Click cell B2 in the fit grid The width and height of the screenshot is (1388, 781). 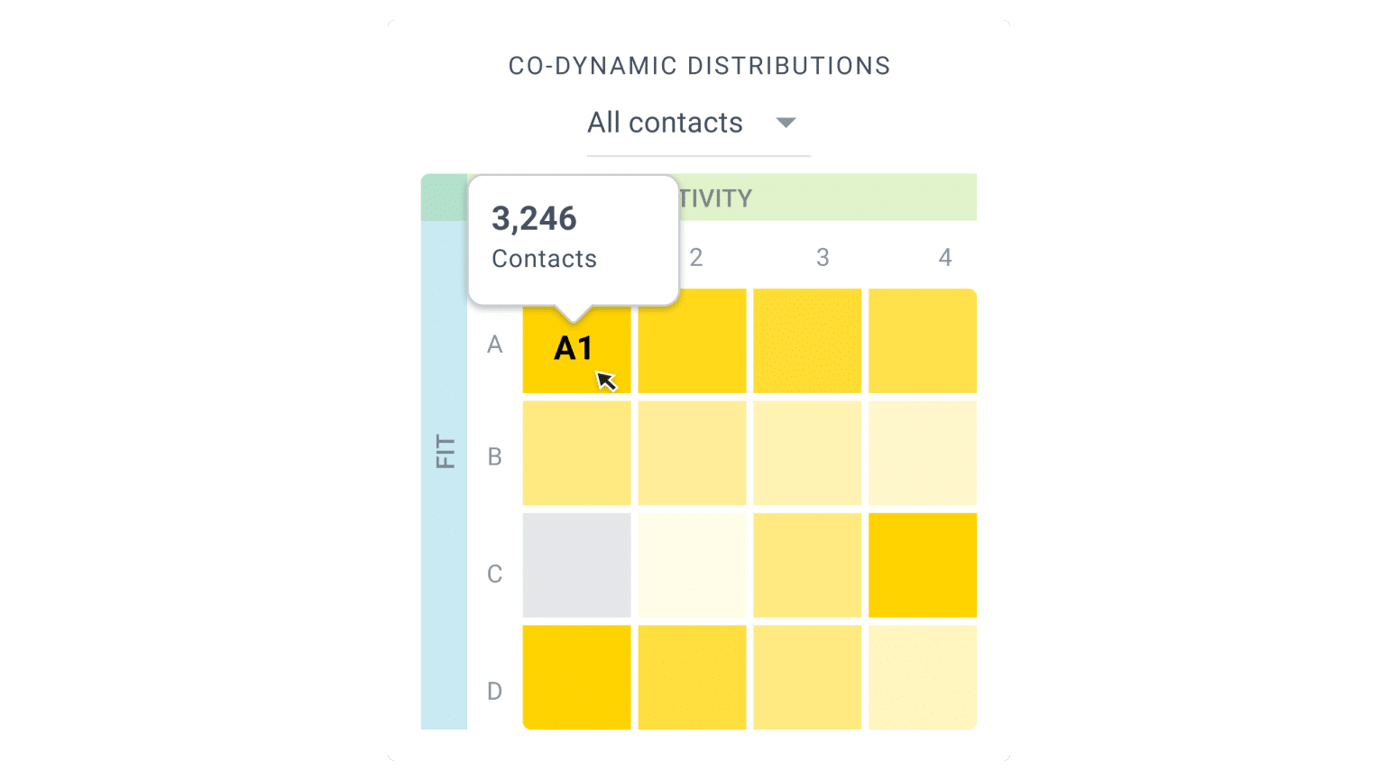pyautogui.click(x=692, y=453)
